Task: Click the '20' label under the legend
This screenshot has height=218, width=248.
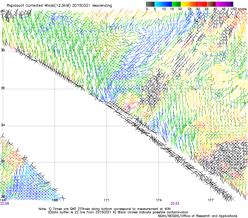Action: [x=180, y=9]
